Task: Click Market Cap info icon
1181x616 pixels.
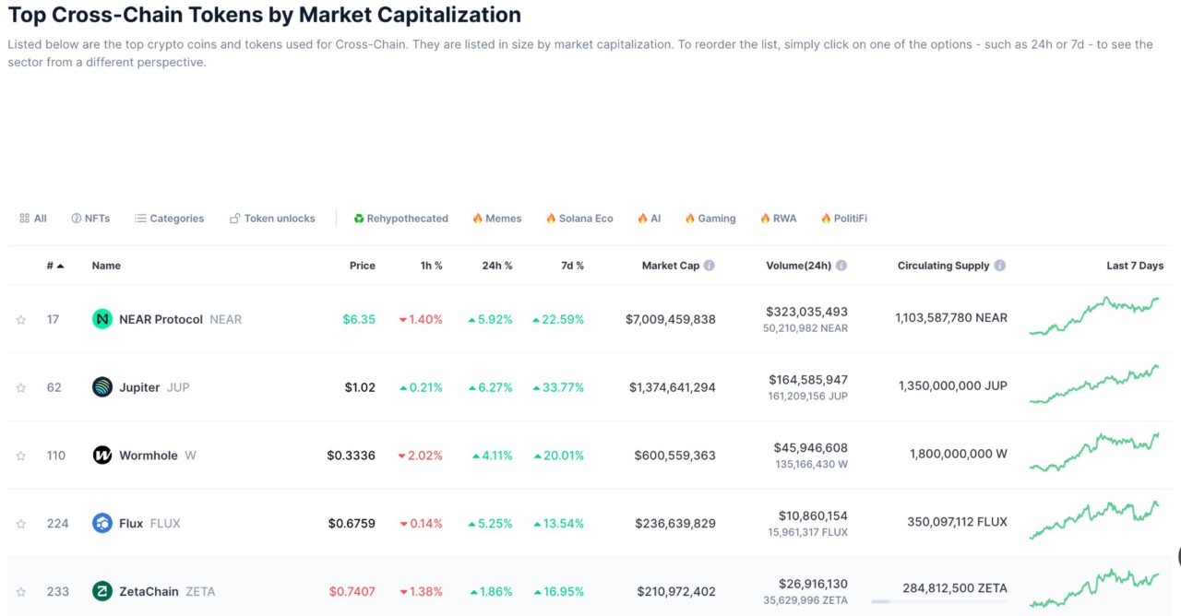Action: [x=710, y=266]
